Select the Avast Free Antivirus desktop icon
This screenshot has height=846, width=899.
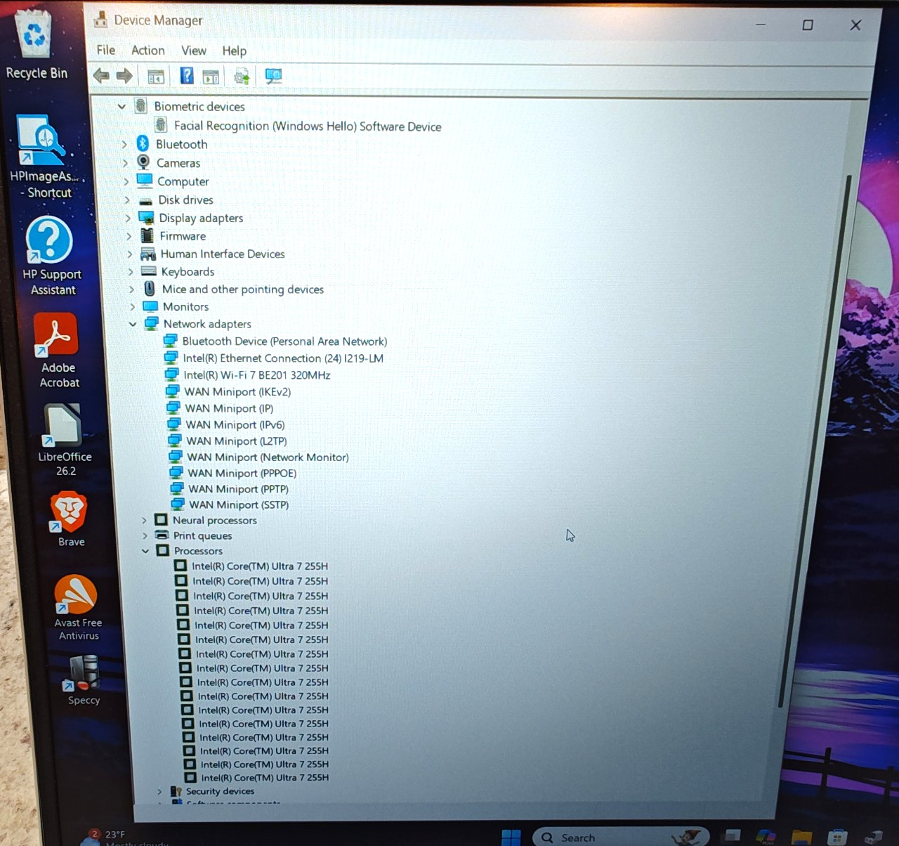coord(77,607)
